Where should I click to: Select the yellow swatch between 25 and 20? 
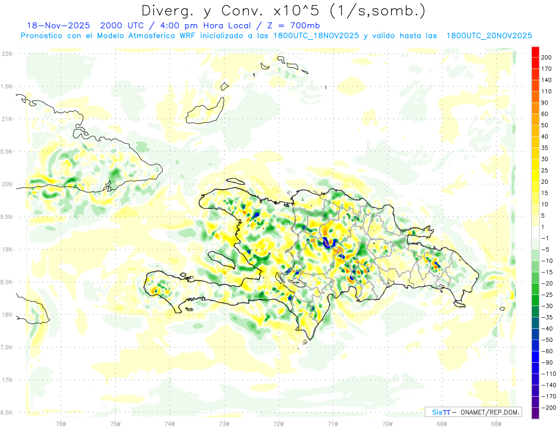click(535, 176)
